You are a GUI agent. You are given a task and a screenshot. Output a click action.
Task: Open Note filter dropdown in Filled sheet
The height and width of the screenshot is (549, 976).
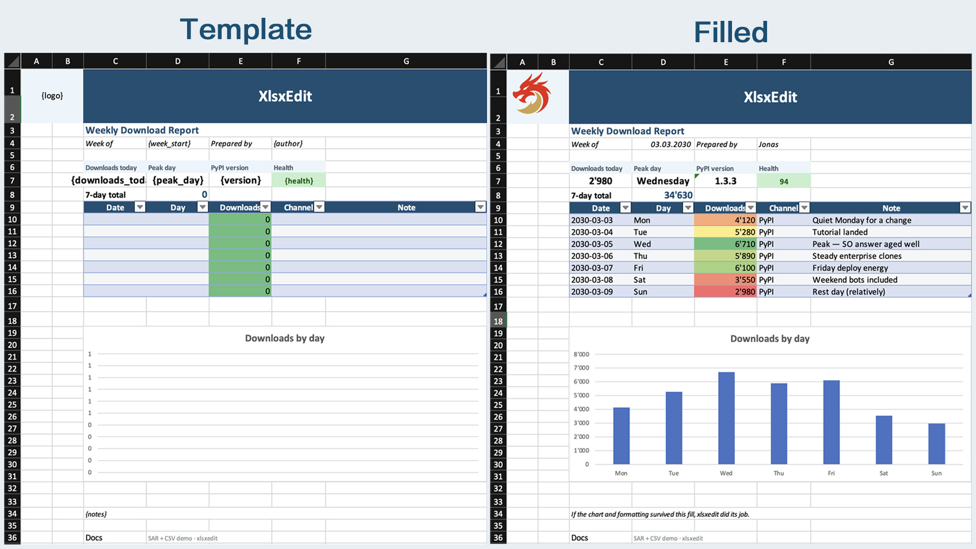pyautogui.click(x=965, y=208)
